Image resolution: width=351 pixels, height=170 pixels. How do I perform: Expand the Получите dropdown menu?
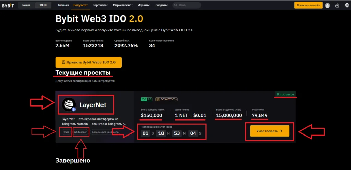(81, 5)
